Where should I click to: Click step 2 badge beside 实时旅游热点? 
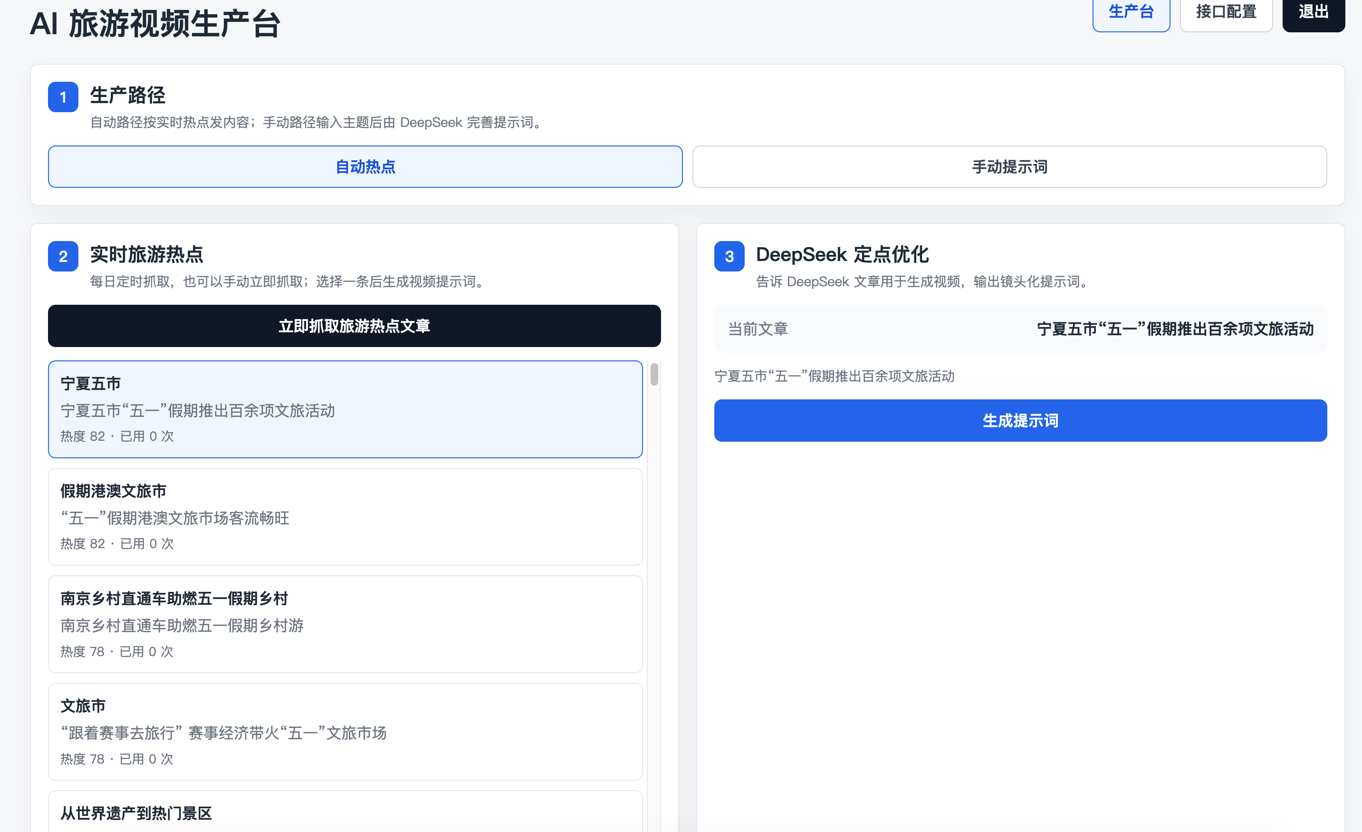tap(63, 257)
